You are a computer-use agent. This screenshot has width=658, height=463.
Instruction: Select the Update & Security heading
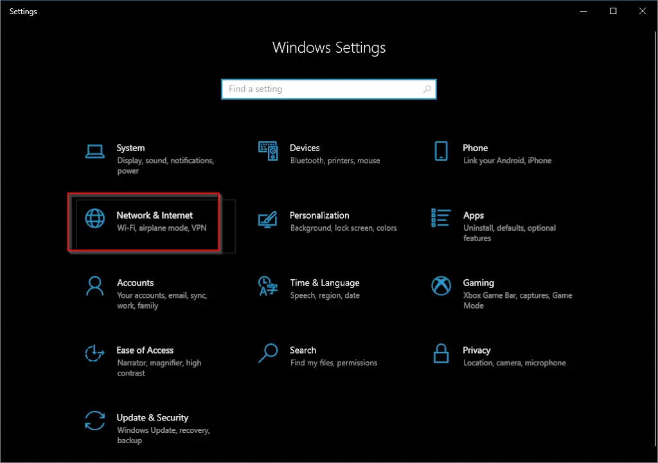click(152, 417)
